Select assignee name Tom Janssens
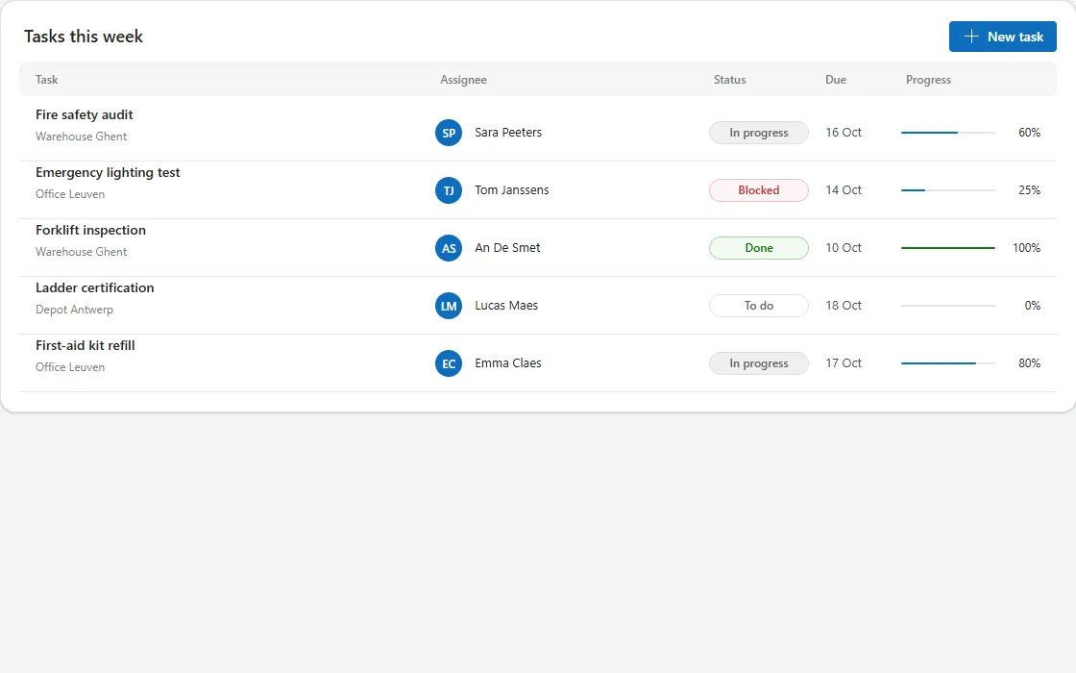This screenshot has height=673, width=1076. coord(512,190)
